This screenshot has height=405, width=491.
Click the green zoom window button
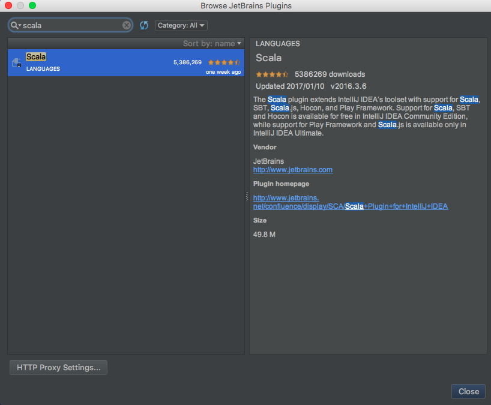[32, 5]
